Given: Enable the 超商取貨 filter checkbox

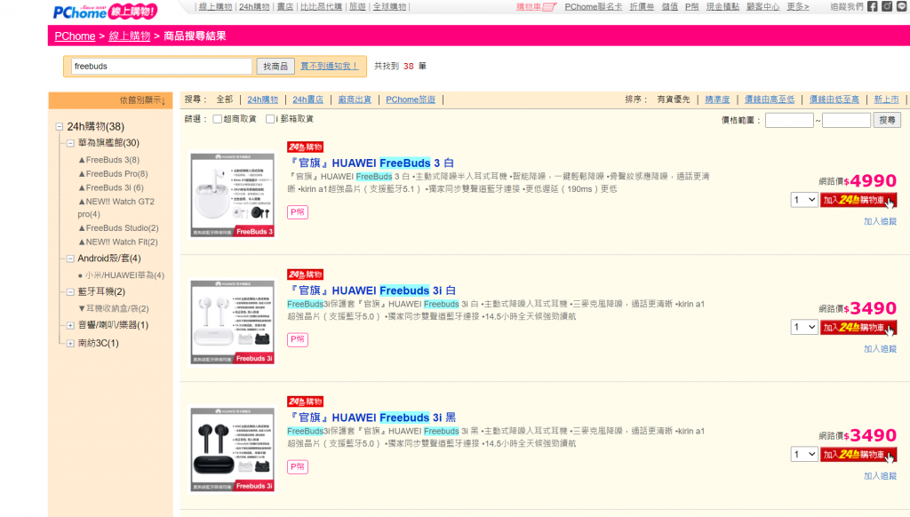Looking at the screenshot, I should click(x=217, y=119).
